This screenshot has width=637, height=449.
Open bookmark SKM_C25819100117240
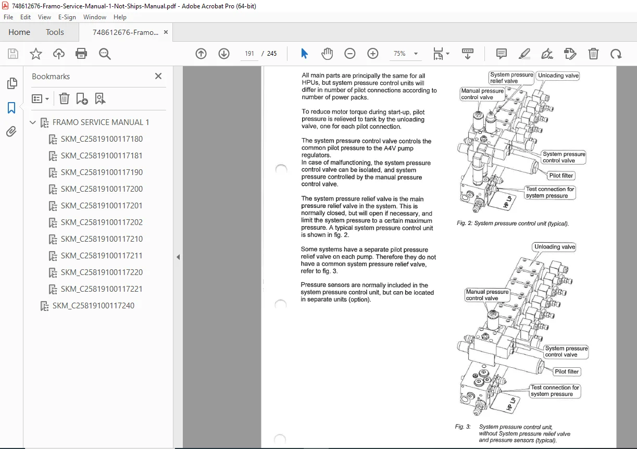[x=93, y=306]
